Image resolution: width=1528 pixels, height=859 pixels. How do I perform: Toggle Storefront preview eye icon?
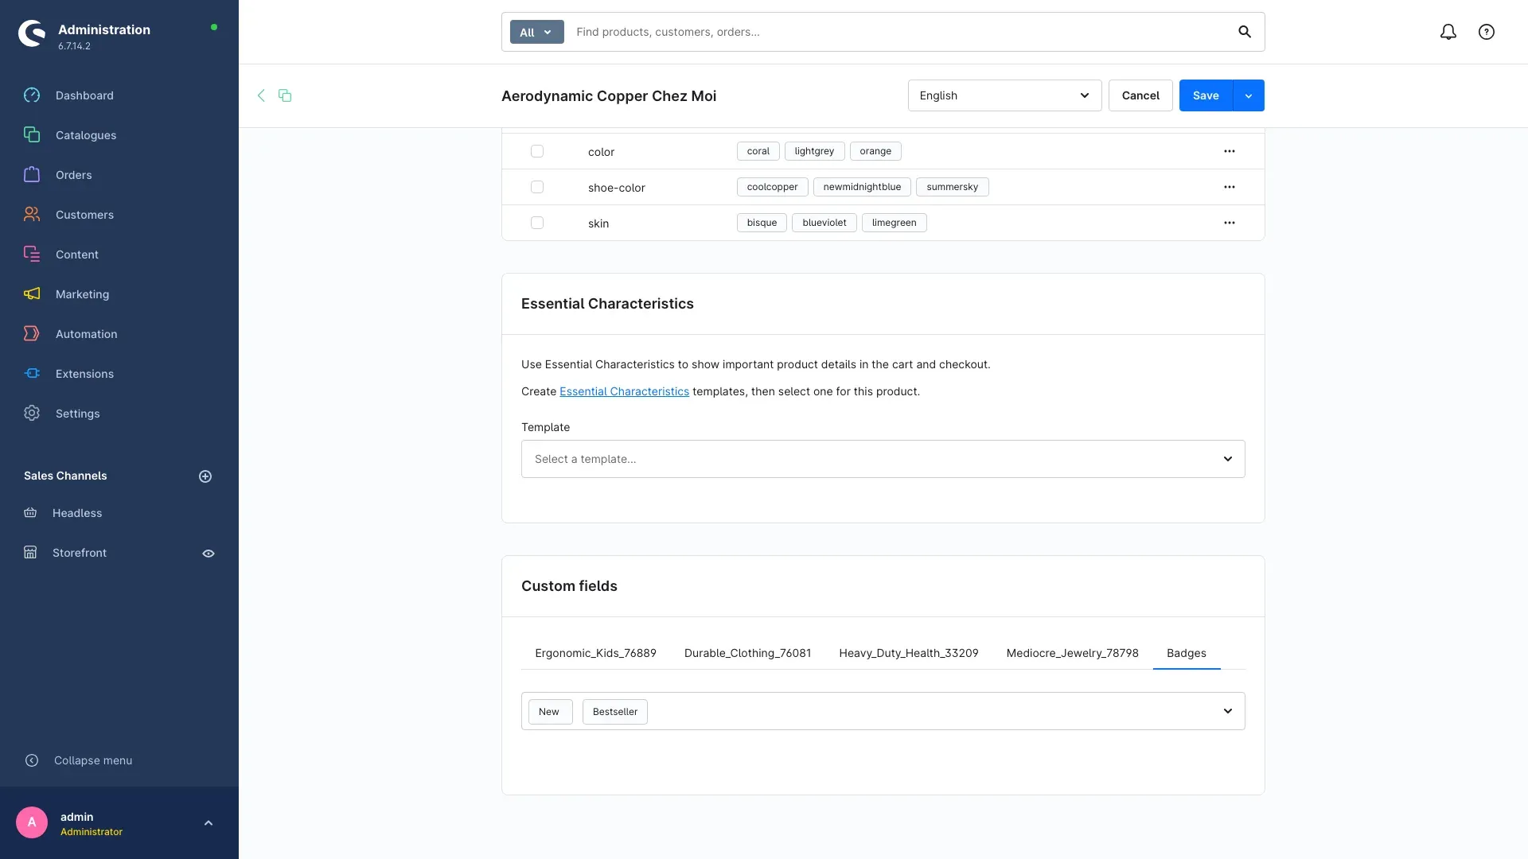click(x=209, y=554)
